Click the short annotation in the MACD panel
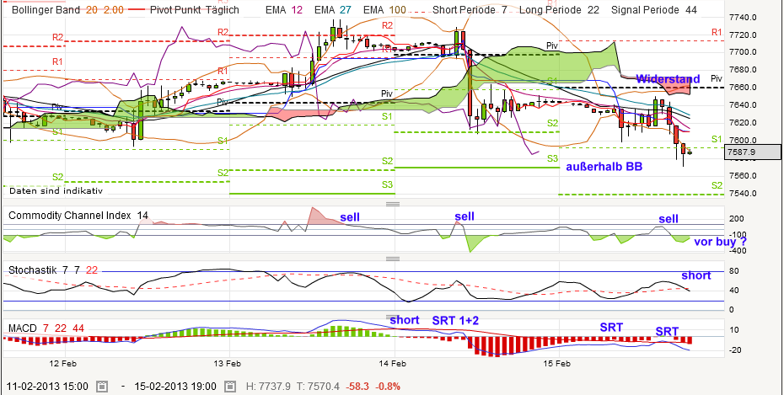784x395 pixels. coord(405,320)
